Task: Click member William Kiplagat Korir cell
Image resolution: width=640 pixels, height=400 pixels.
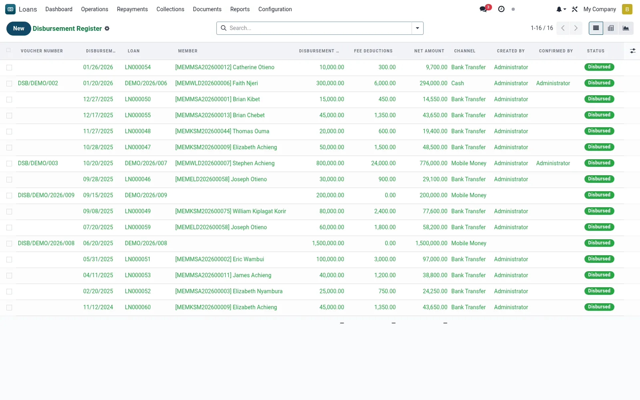Action: click(x=230, y=211)
